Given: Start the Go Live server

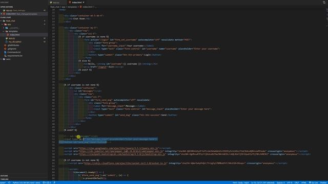Looking at the screenshot, I should pyautogui.click(x=313, y=182).
